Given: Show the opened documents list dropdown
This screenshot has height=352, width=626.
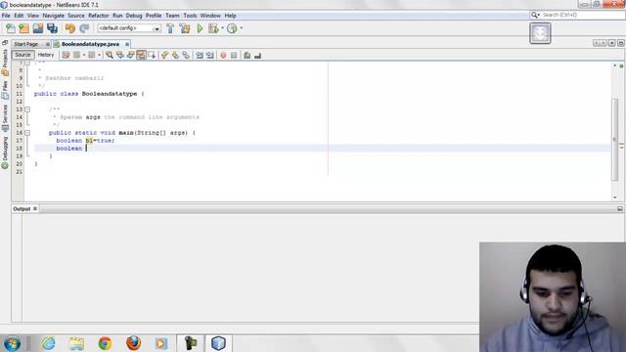Looking at the screenshot, I should (x=611, y=43).
